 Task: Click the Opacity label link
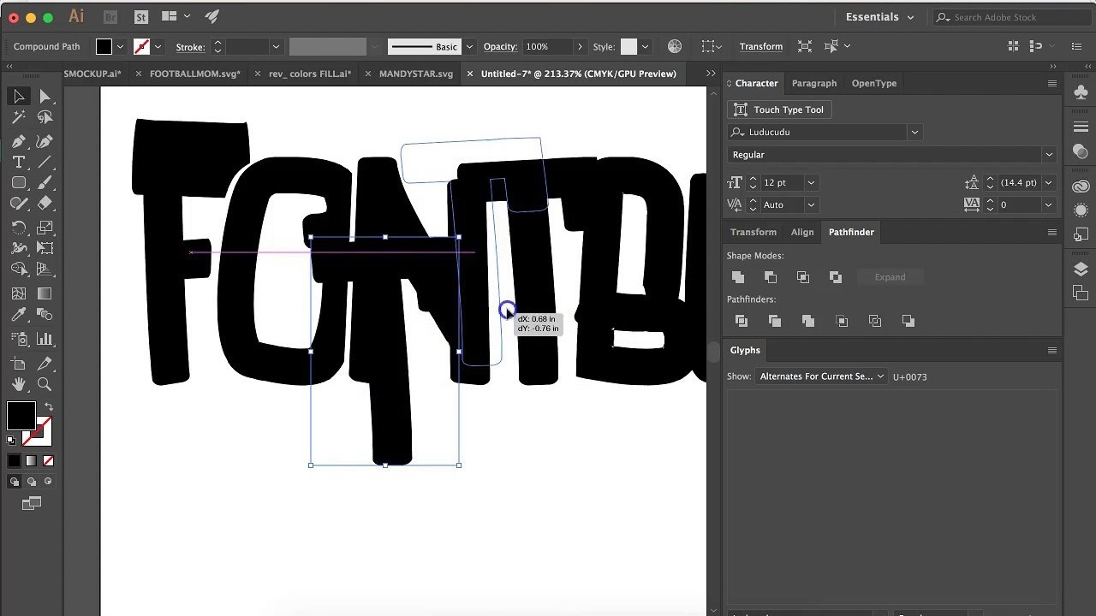(501, 46)
